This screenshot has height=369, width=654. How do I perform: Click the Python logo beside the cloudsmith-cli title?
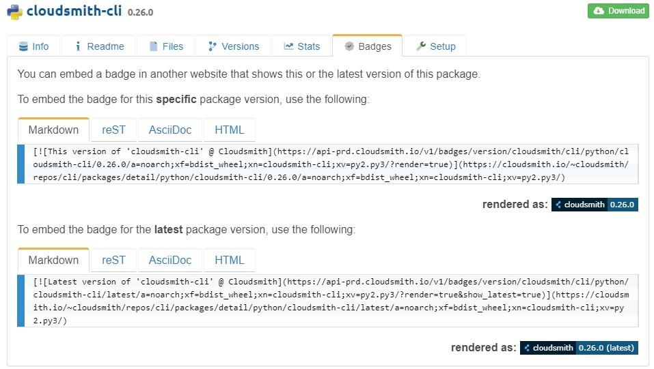point(14,11)
